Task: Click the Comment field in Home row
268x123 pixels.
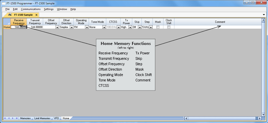Action: coord(218,27)
